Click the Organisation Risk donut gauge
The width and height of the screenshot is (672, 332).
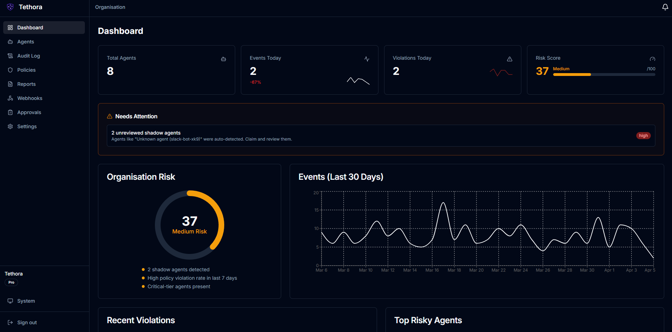pos(190,225)
